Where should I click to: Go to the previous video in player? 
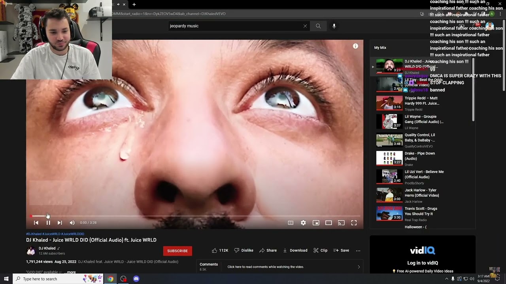[36, 223]
